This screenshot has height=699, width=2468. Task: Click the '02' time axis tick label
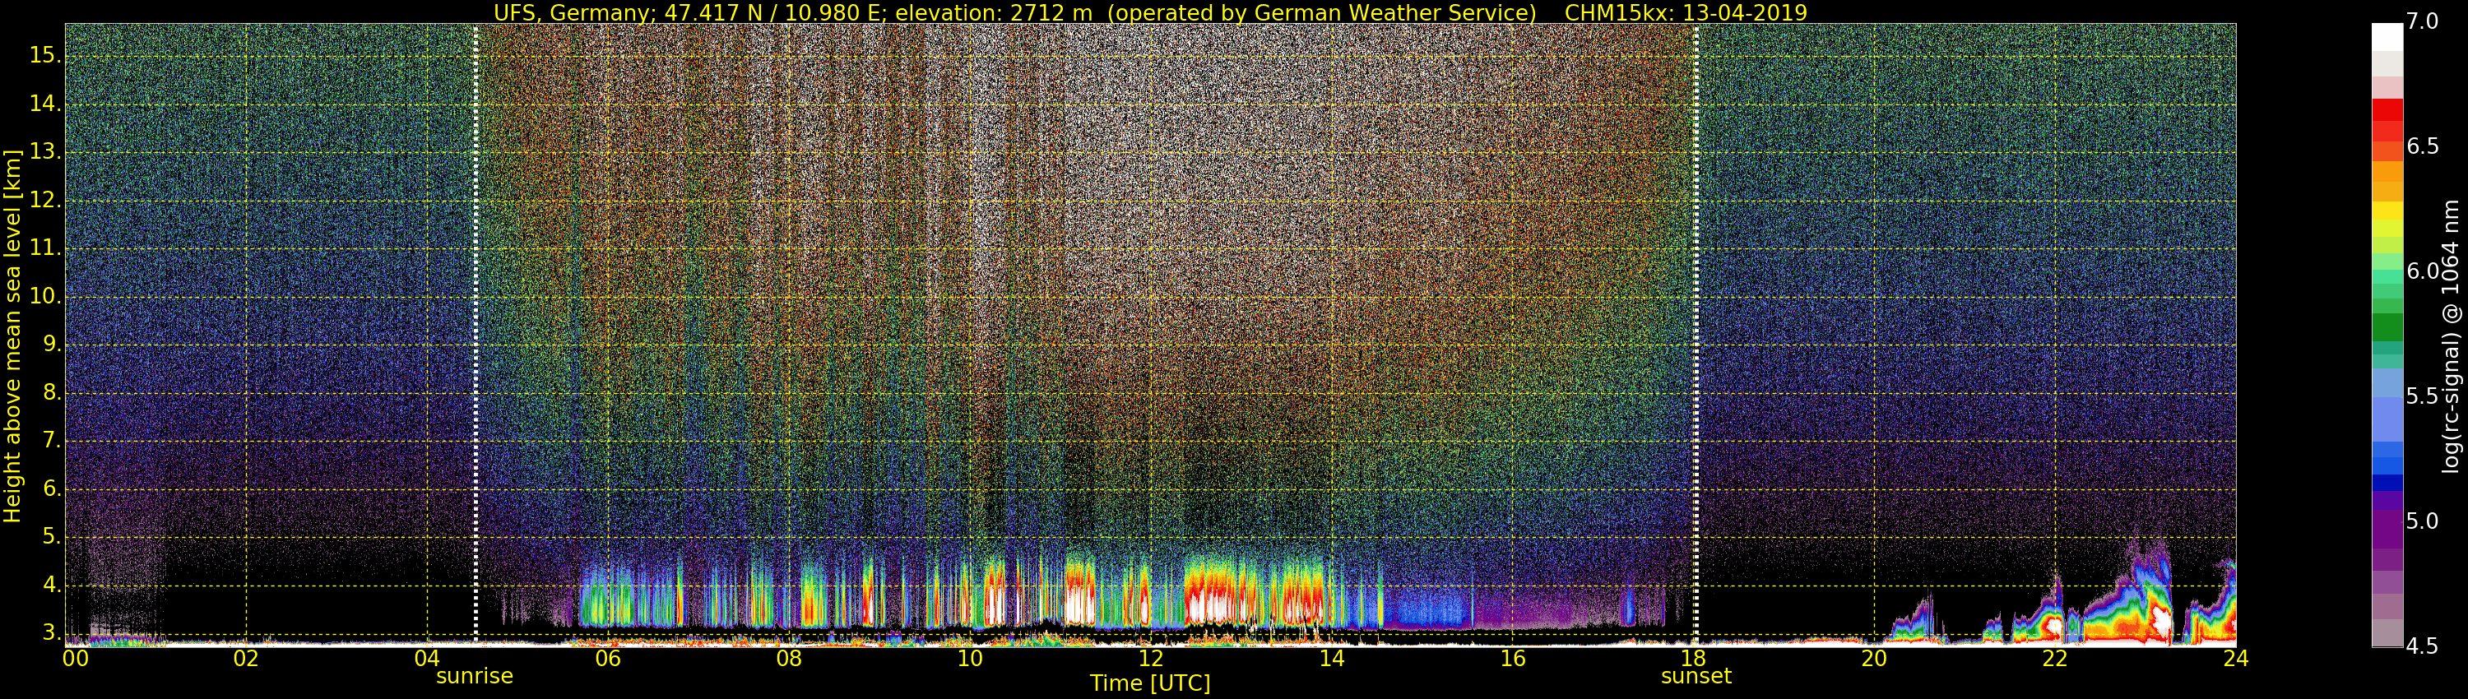(246, 658)
